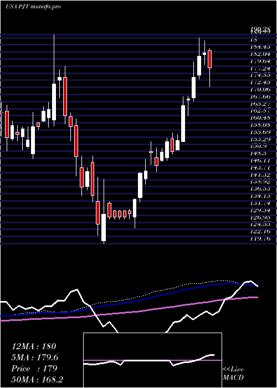
Task: Click the '50MA : 168.2' reading
Action: tap(37, 380)
